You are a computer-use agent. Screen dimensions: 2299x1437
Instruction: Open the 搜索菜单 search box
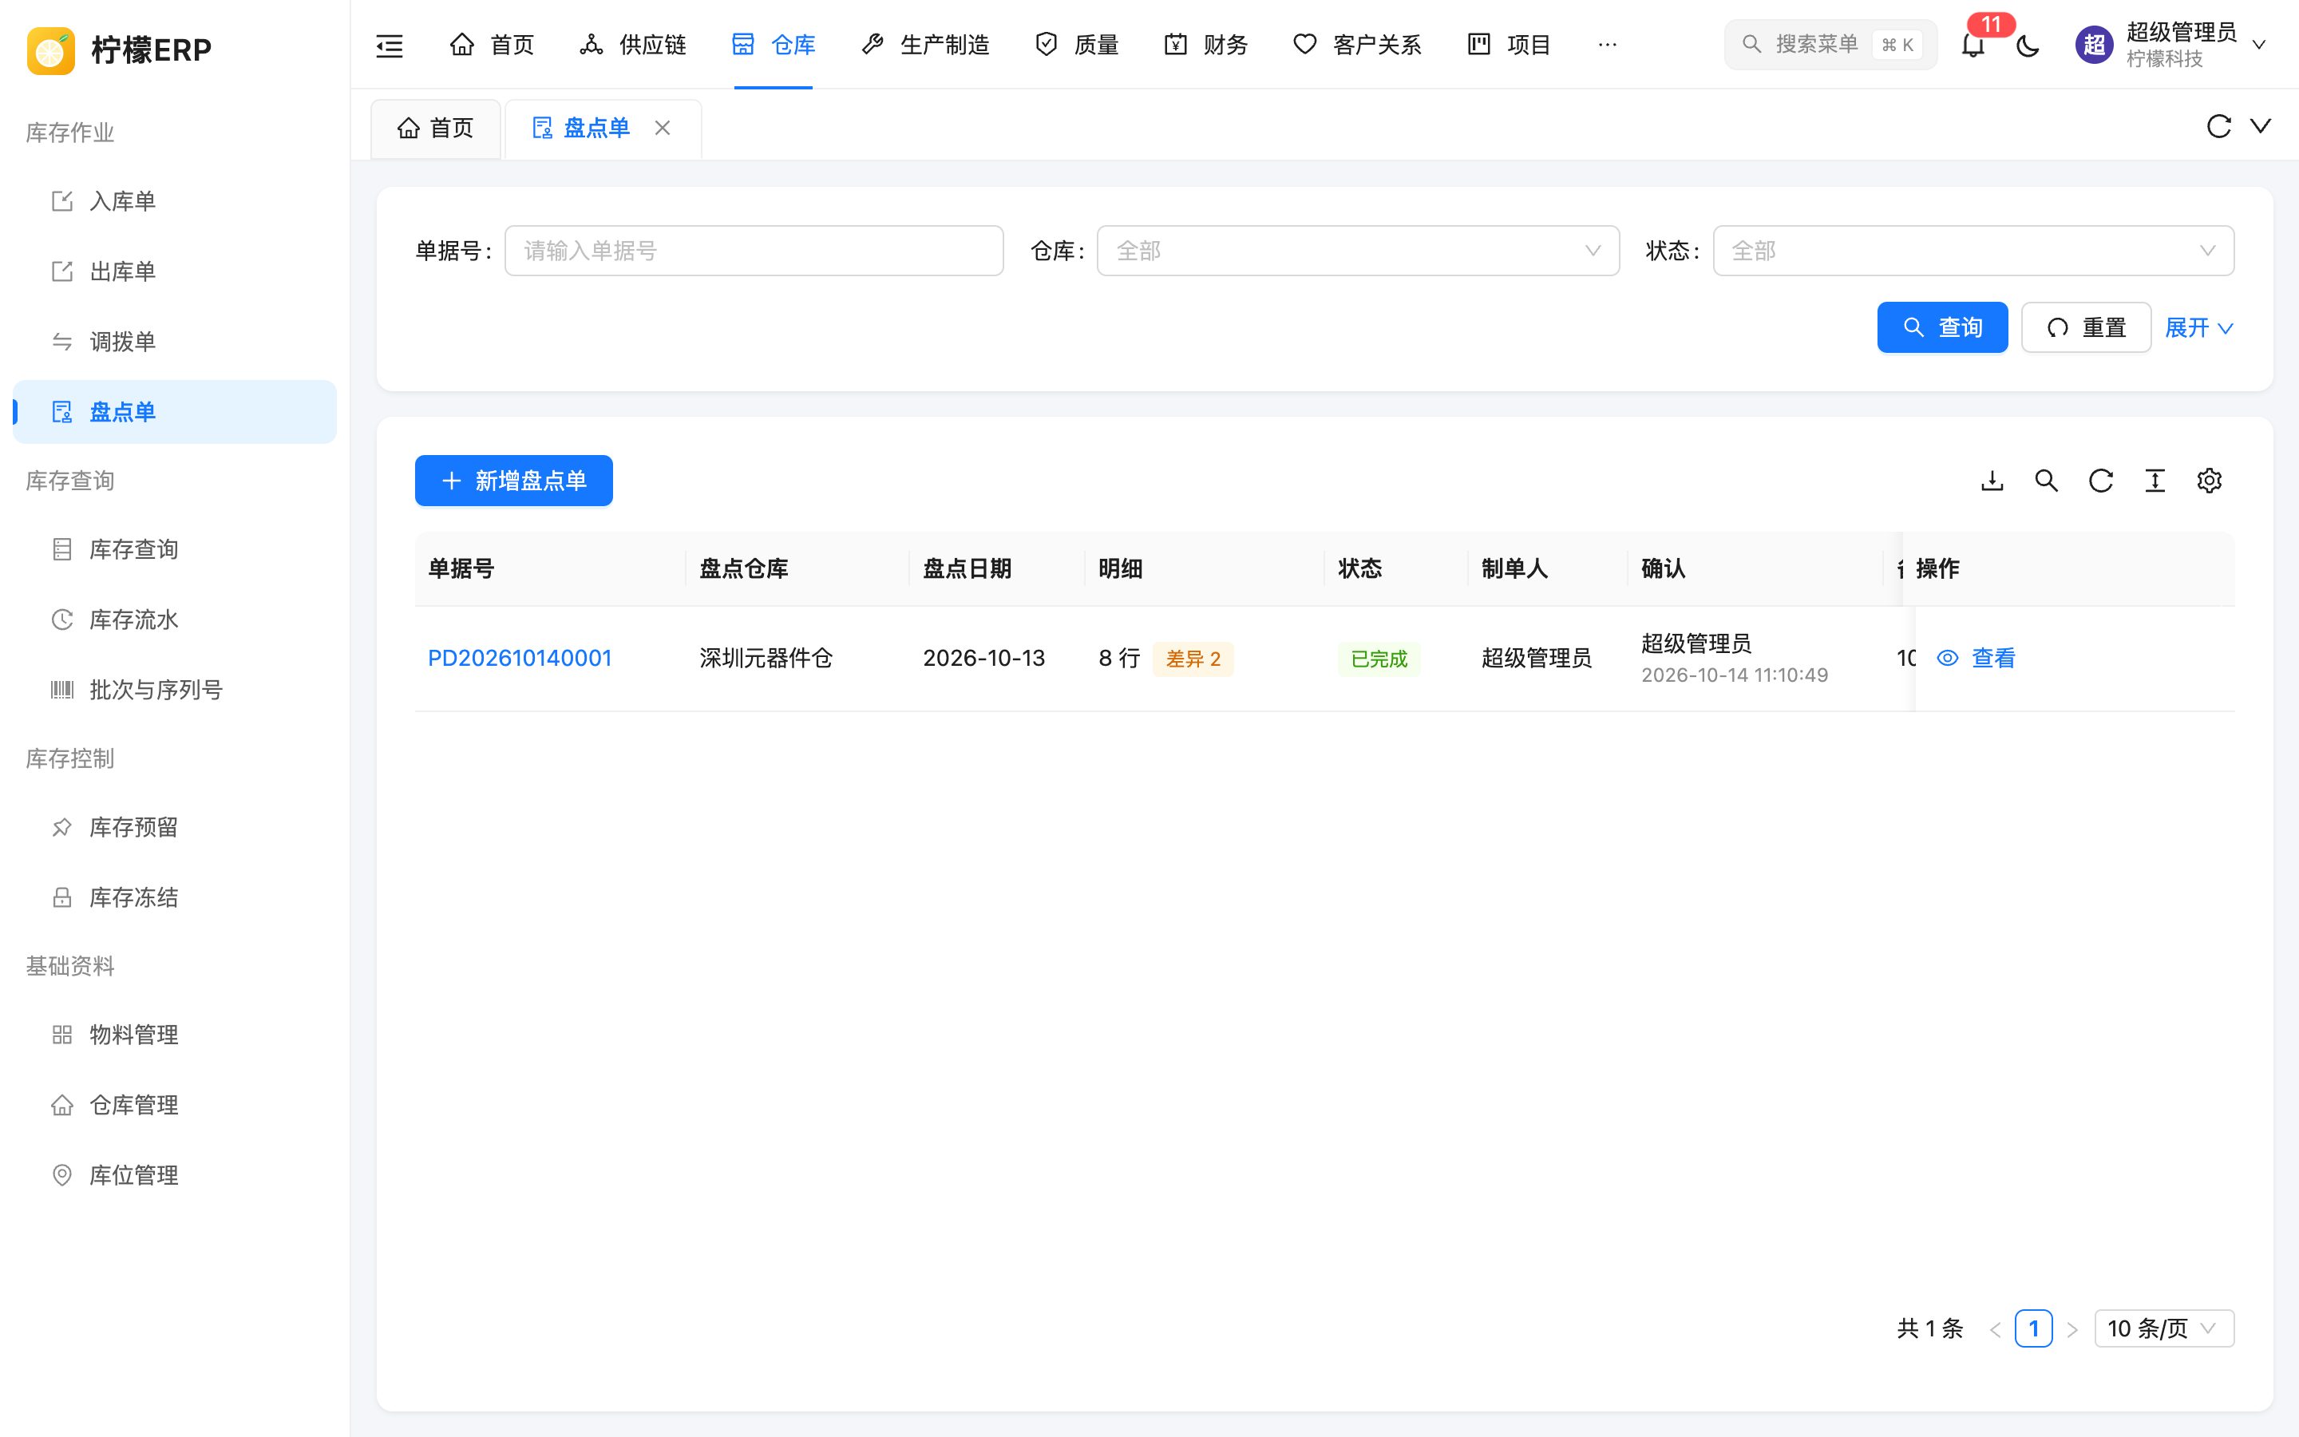point(1830,45)
